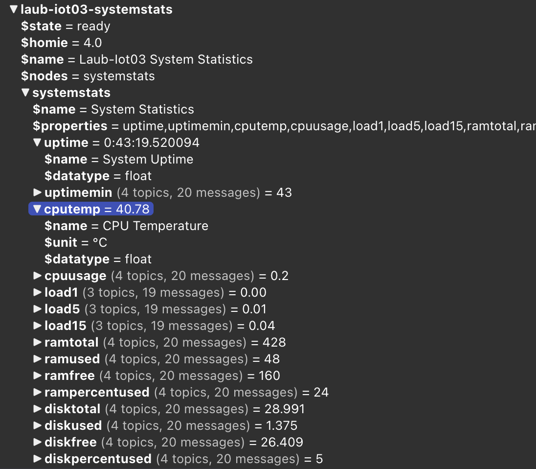Select the $properties topic row
This screenshot has width=536, height=469.
click(70, 126)
